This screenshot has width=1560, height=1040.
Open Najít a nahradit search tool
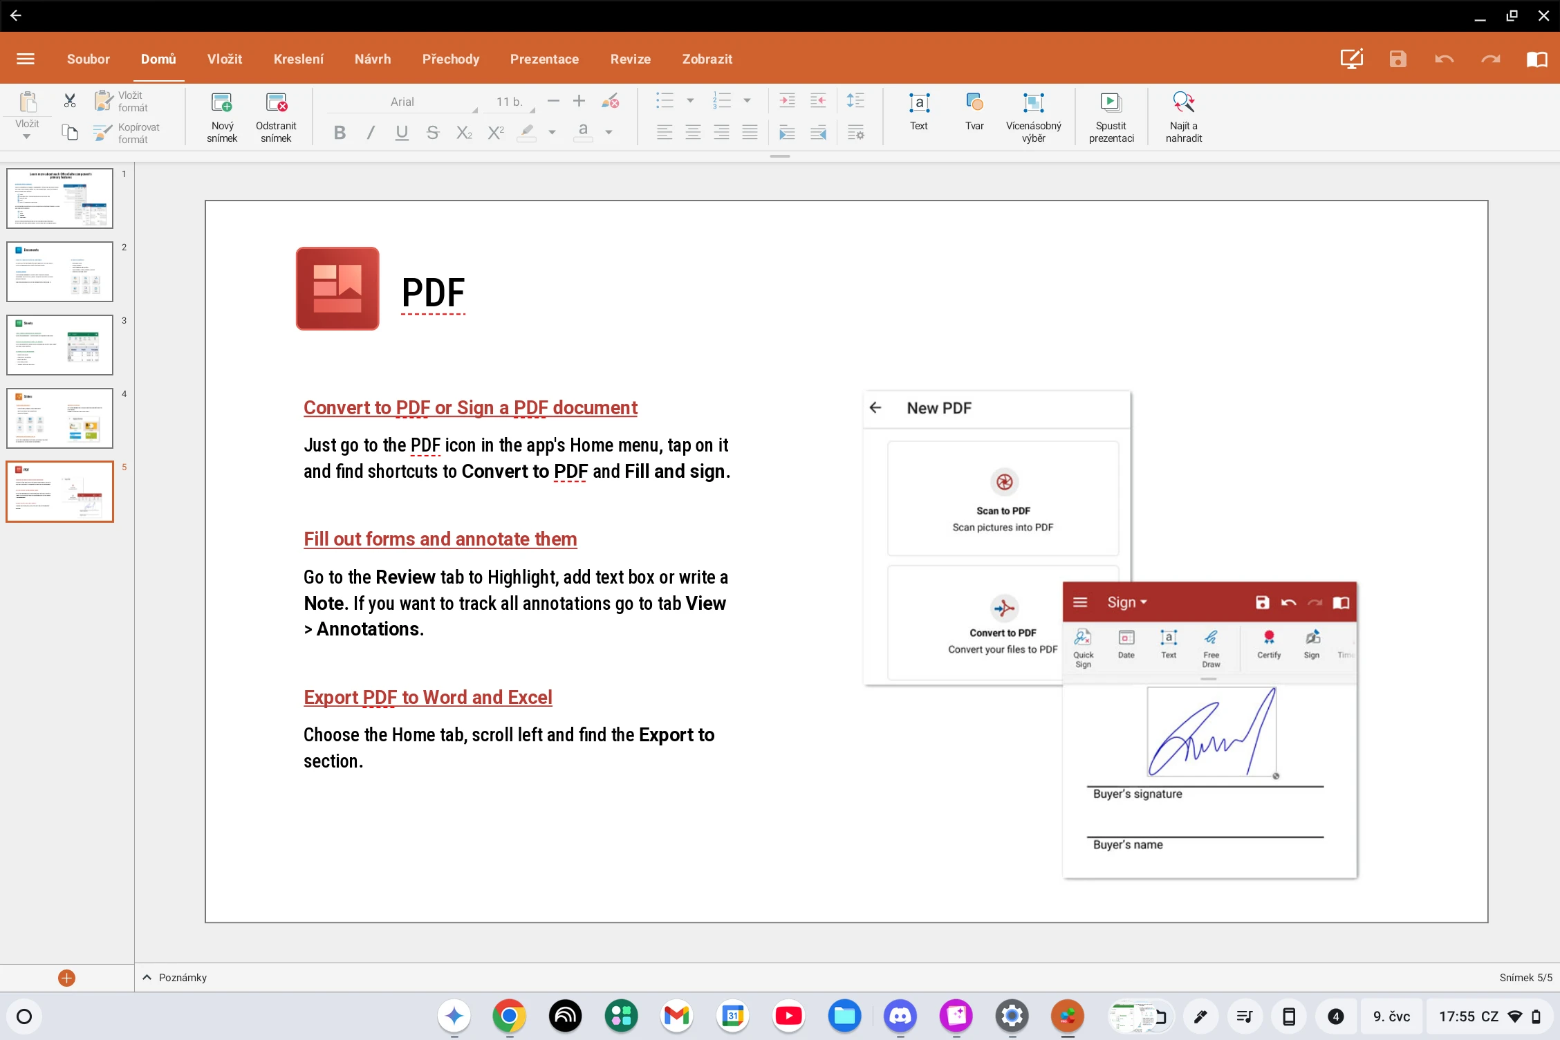point(1184,117)
